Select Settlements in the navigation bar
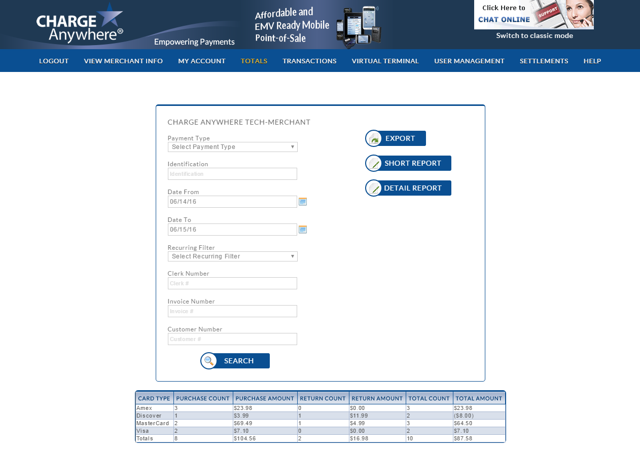 point(544,61)
